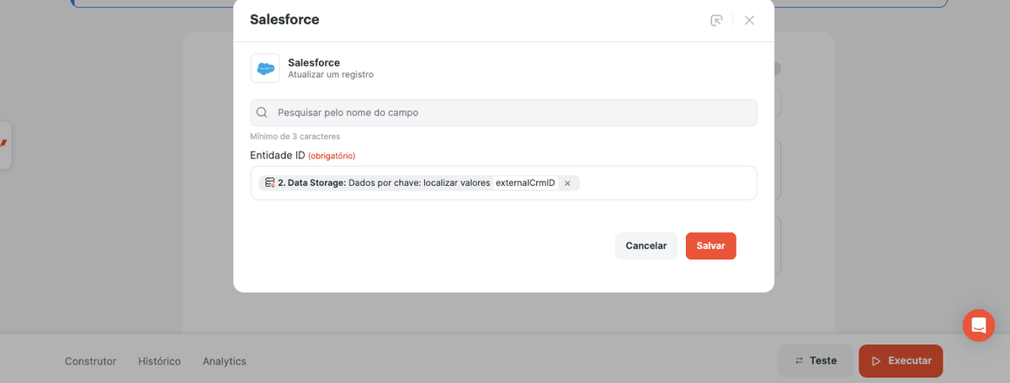This screenshot has width=1010, height=383.
Task: Click the '2. Data Storage' variable chip
Action: 419,183
